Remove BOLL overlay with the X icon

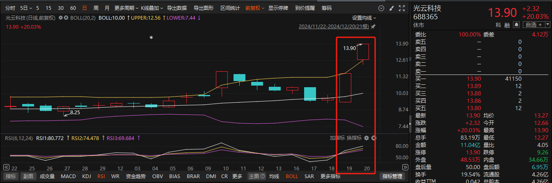tap(66, 18)
